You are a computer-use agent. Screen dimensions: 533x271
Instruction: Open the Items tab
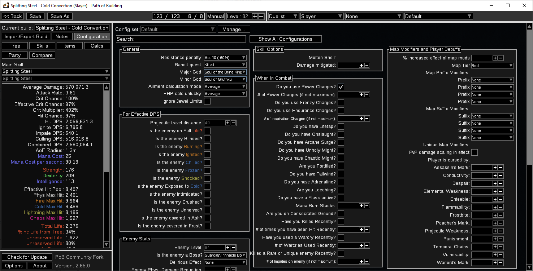(69, 46)
